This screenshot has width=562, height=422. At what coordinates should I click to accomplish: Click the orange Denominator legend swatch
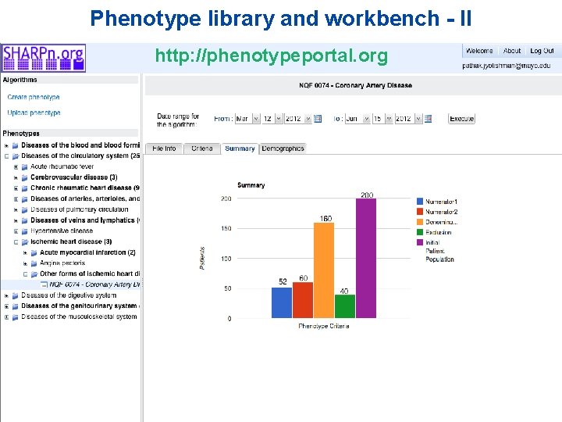coord(420,222)
